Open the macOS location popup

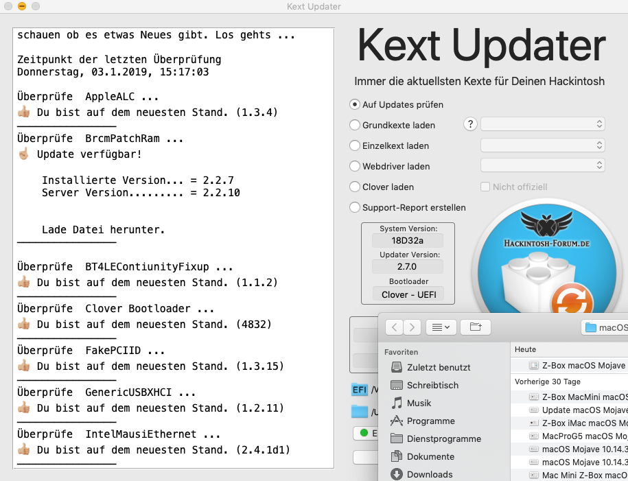(x=605, y=327)
